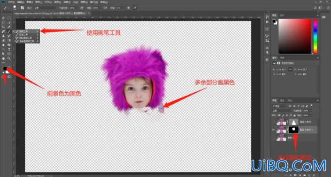Switch to the 路径 tab

click(290, 100)
